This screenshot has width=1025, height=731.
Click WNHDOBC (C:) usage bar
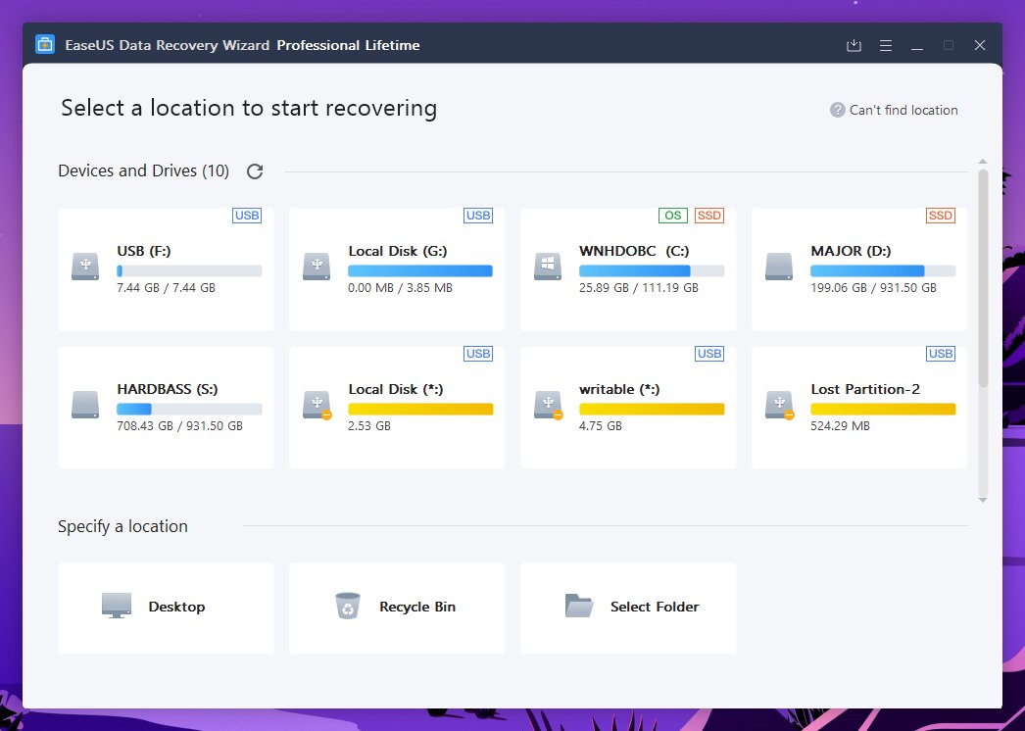(x=652, y=270)
